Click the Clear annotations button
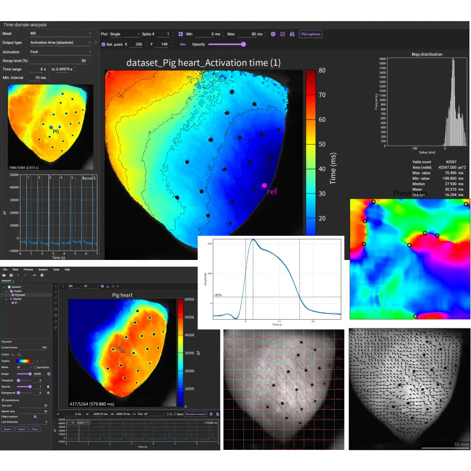Viewport: 471px width, 471px height. (x=35, y=429)
